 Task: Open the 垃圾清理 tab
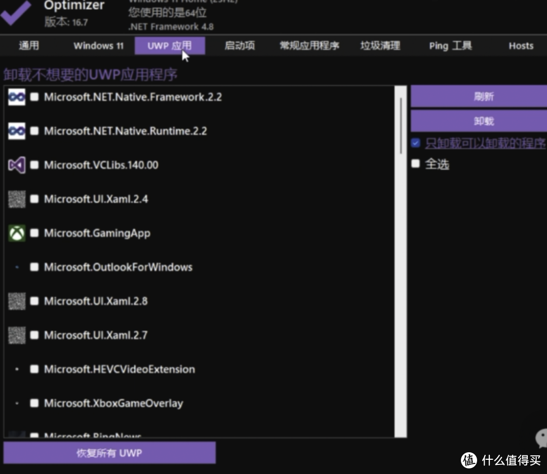[x=380, y=46]
